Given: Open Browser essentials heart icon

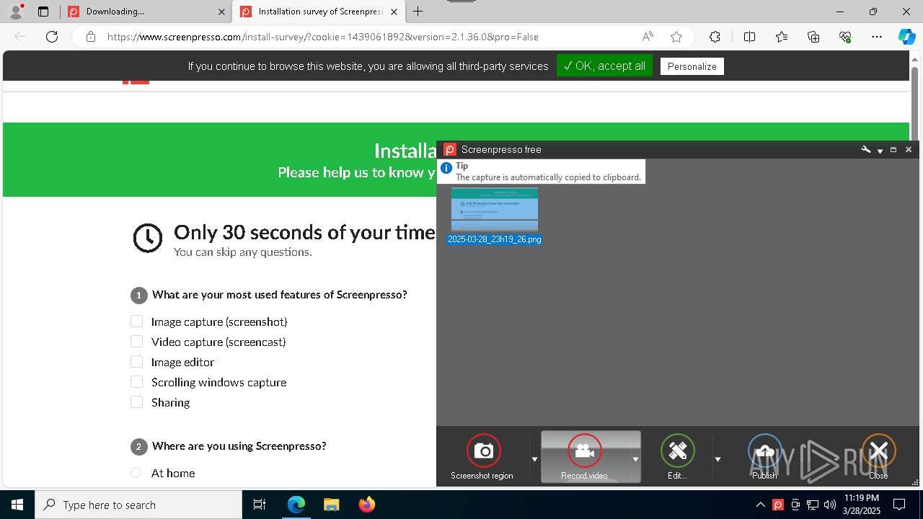Looking at the screenshot, I should tap(845, 37).
